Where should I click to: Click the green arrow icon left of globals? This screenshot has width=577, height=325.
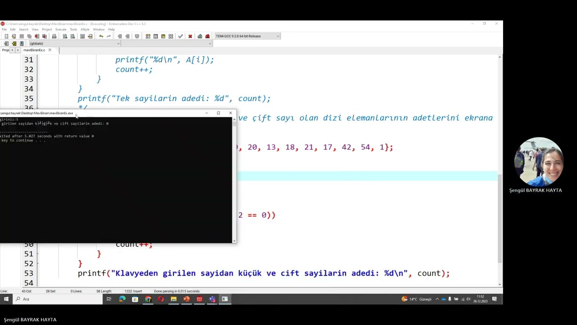point(14,44)
